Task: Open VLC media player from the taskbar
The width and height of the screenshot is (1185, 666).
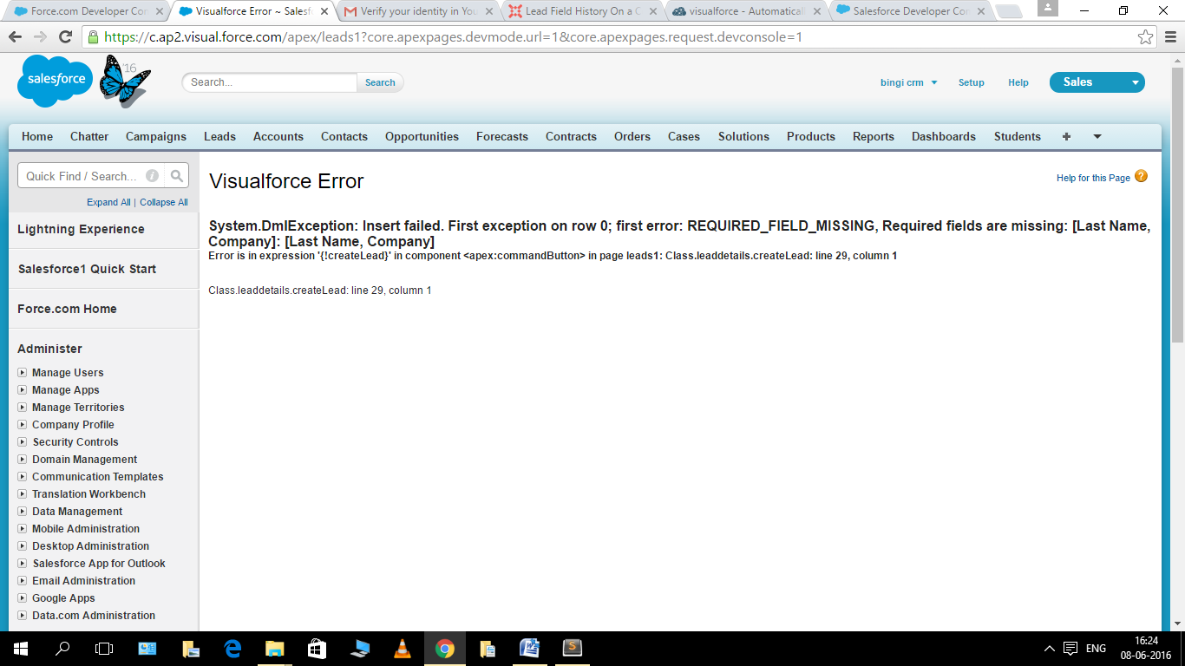Action: 402,649
